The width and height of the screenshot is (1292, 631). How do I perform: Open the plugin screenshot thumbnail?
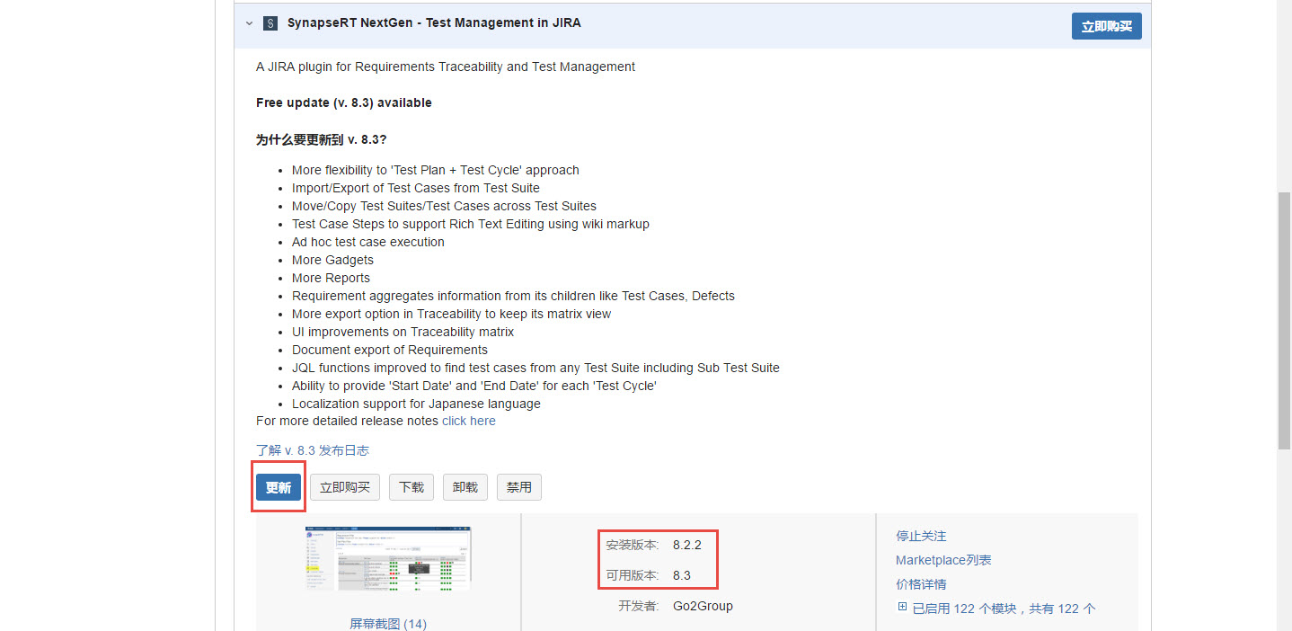[x=388, y=557]
